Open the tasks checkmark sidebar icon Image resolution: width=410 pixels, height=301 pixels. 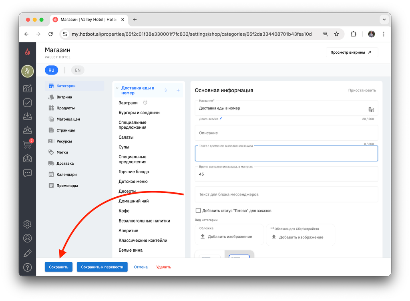tap(28, 103)
